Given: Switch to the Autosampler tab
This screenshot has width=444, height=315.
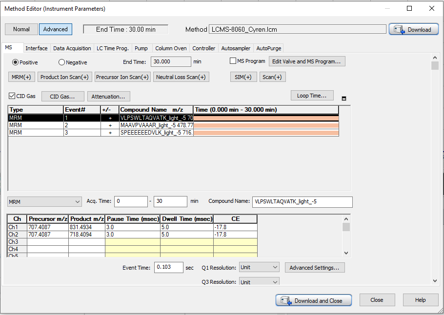Looking at the screenshot, I should (x=236, y=48).
